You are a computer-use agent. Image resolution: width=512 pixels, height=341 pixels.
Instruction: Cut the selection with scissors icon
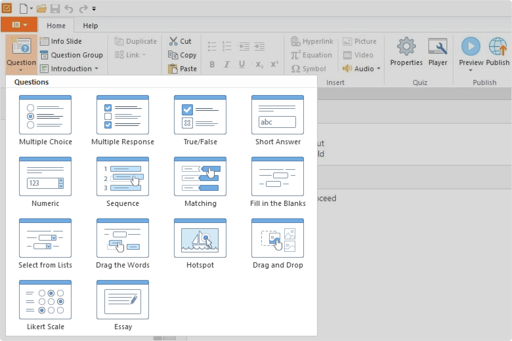[181, 41]
